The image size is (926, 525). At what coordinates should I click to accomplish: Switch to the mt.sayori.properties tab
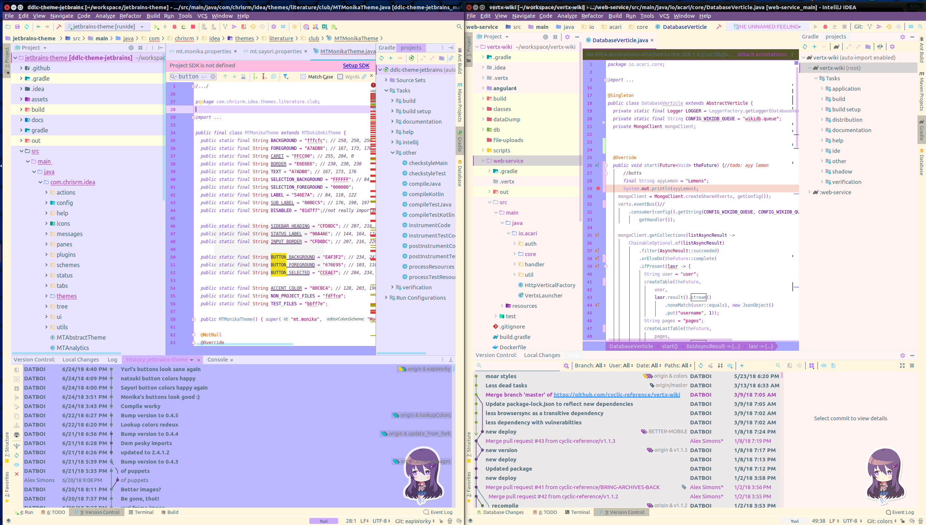click(x=275, y=51)
